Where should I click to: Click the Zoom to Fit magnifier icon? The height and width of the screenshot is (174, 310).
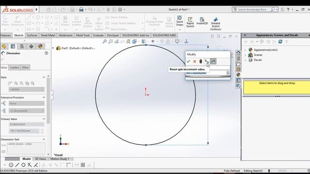pos(105,42)
